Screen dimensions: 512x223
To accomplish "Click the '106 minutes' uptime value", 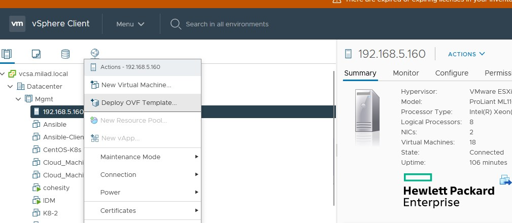I will point(488,162).
